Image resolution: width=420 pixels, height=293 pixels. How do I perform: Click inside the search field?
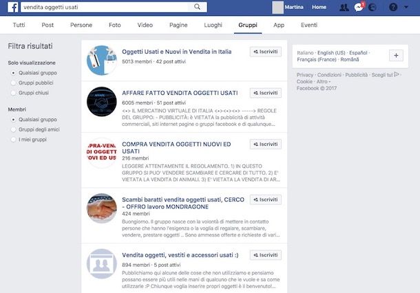(x=105, y=8)
